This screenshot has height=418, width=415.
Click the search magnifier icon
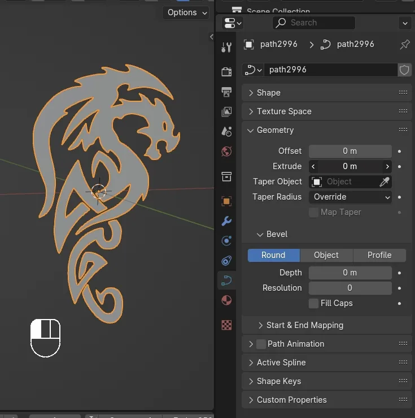281,23
